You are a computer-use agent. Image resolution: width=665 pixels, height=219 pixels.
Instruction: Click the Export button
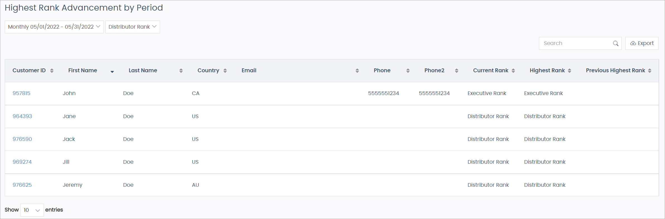click(x=642, y=43)
